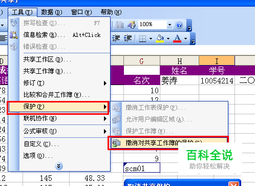The width and height of the screenshot is (255, 186).
Task: Click the Decrease Indent icon
Action: pos(116,38)
